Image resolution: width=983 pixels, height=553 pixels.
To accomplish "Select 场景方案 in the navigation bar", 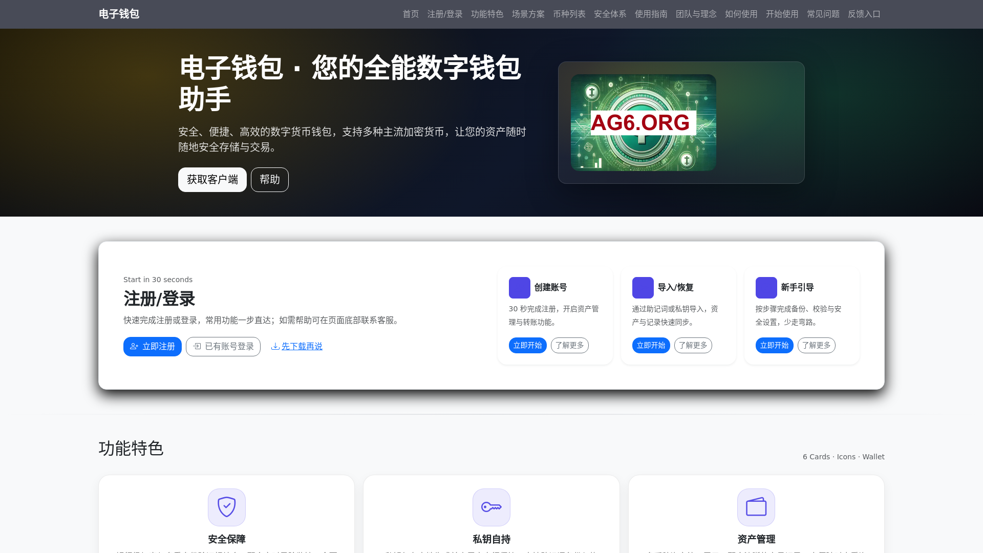I will pos(528,14).
